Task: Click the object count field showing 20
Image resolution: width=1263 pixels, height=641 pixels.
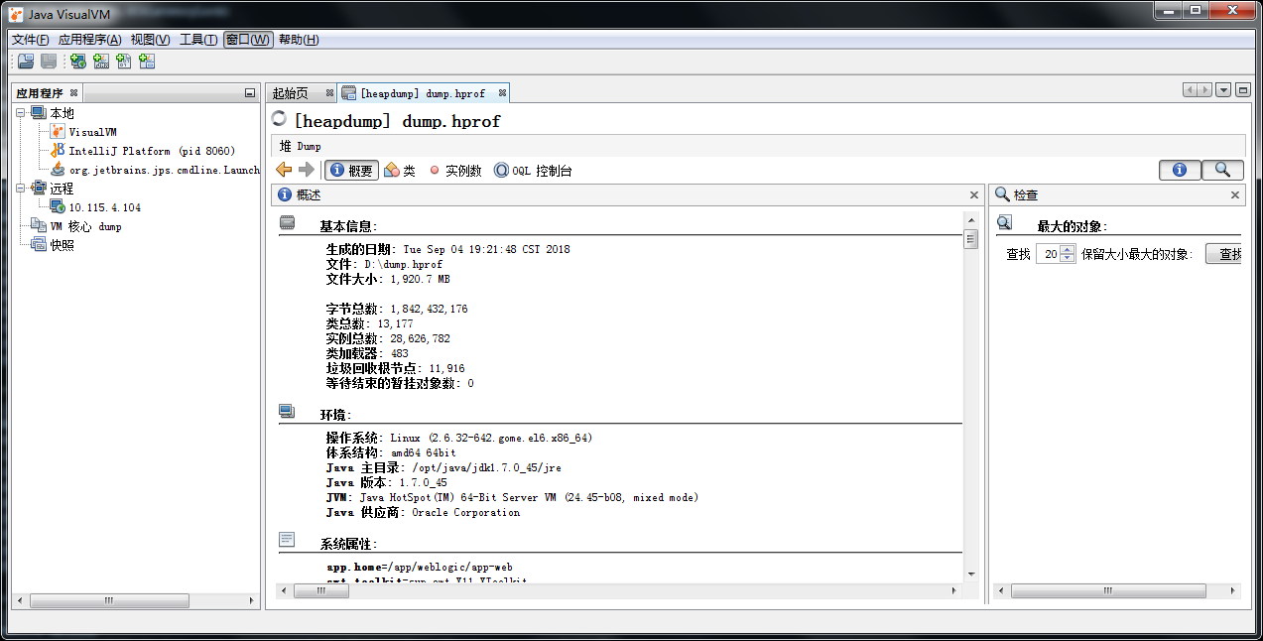Action: point(1048,254)
